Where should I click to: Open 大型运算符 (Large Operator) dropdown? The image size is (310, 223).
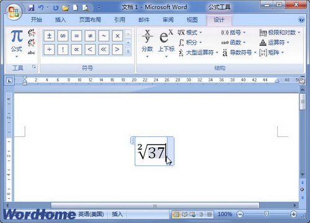198,53
